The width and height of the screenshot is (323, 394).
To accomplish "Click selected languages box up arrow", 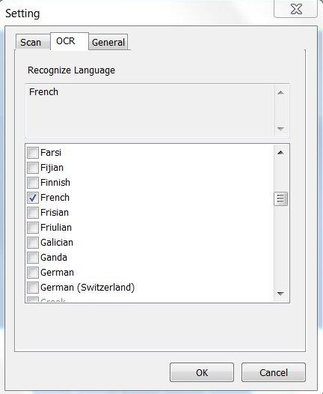I will coord(280,93).
